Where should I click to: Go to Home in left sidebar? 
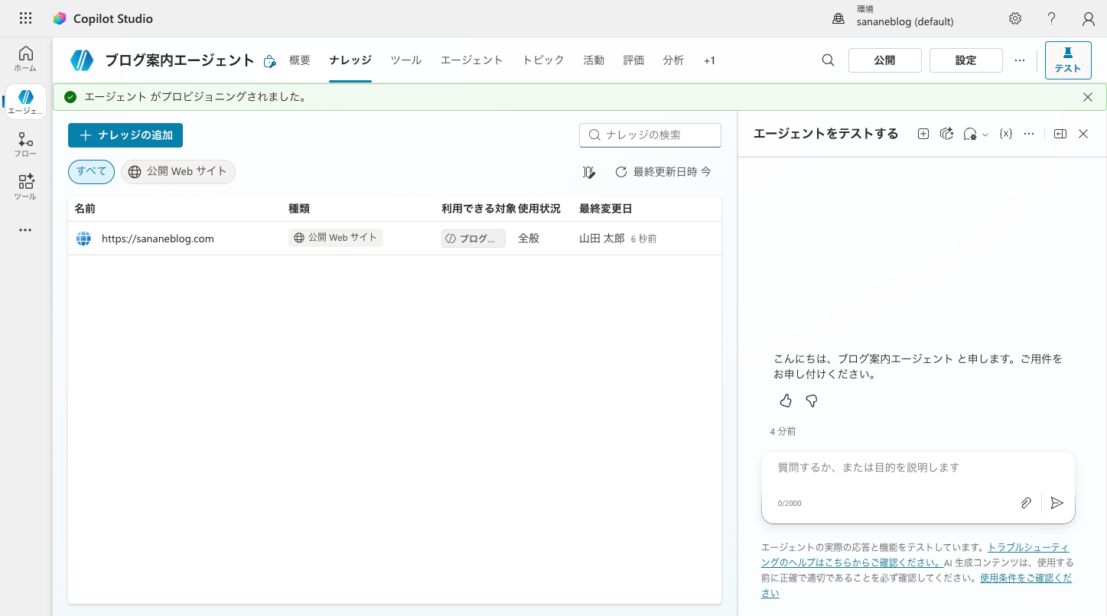[25, 59]
